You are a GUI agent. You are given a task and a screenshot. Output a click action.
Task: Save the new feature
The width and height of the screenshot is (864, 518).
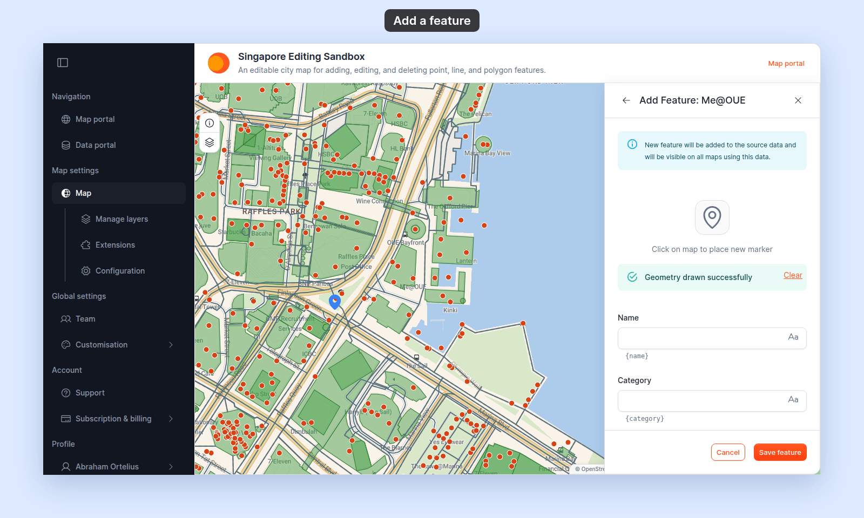tap(780, 452)
